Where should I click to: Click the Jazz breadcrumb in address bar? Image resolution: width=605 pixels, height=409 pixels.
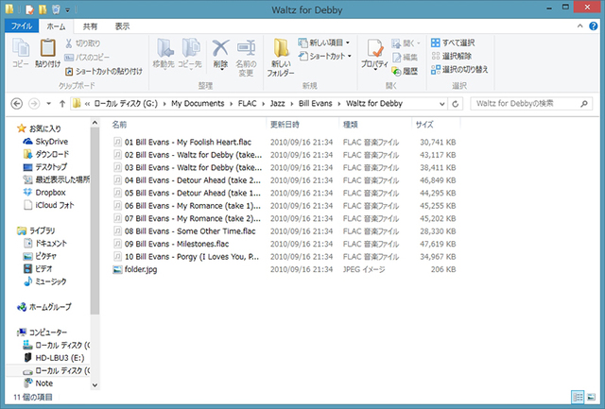coord(220,102)
